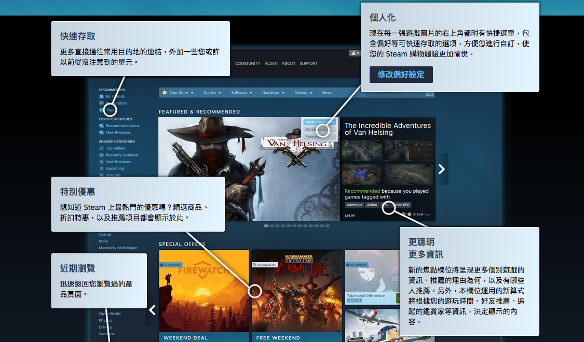Open the Indie genre link
Image resolution: width=584 pixels, height=342 pixels.
103,241
